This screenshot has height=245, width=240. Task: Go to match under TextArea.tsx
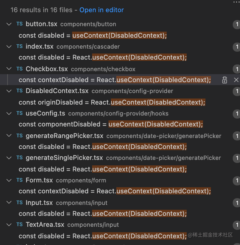click(103, 236)
